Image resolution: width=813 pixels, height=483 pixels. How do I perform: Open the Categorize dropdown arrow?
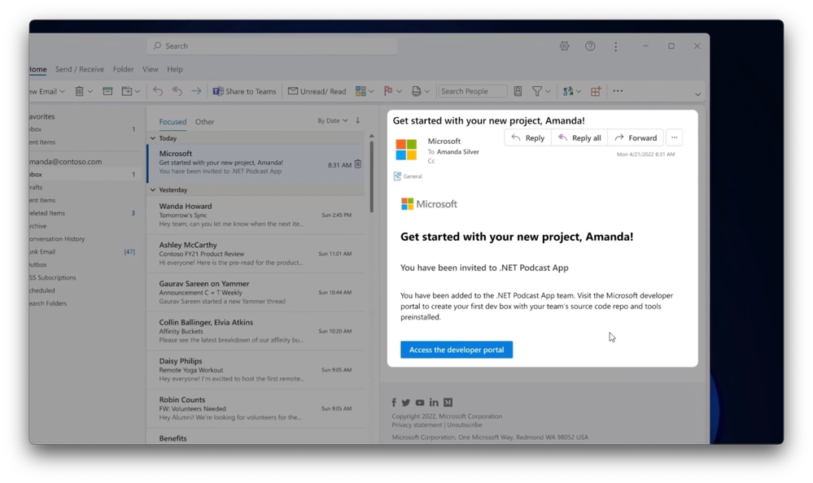coord(371,91)
